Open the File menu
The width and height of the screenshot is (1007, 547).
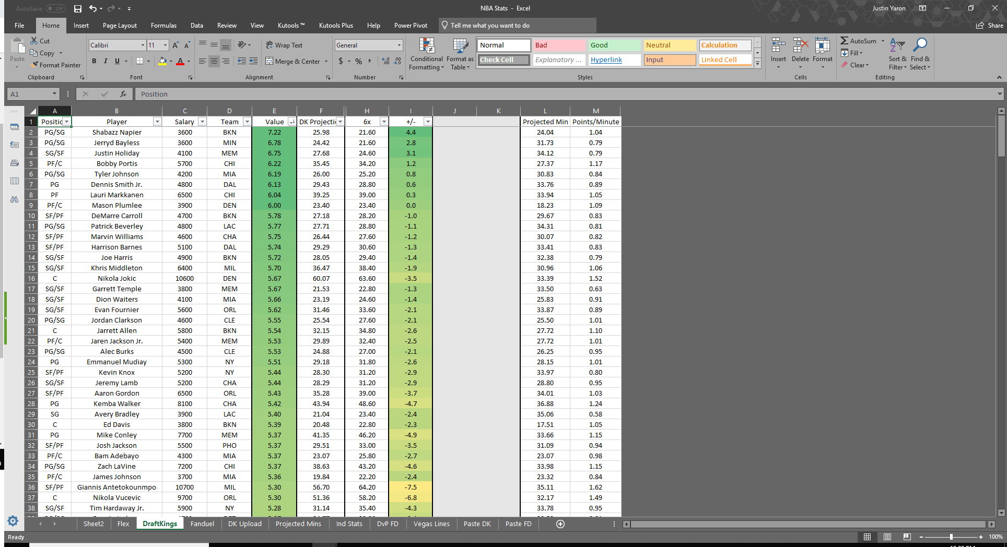click(x=19, y=26)
